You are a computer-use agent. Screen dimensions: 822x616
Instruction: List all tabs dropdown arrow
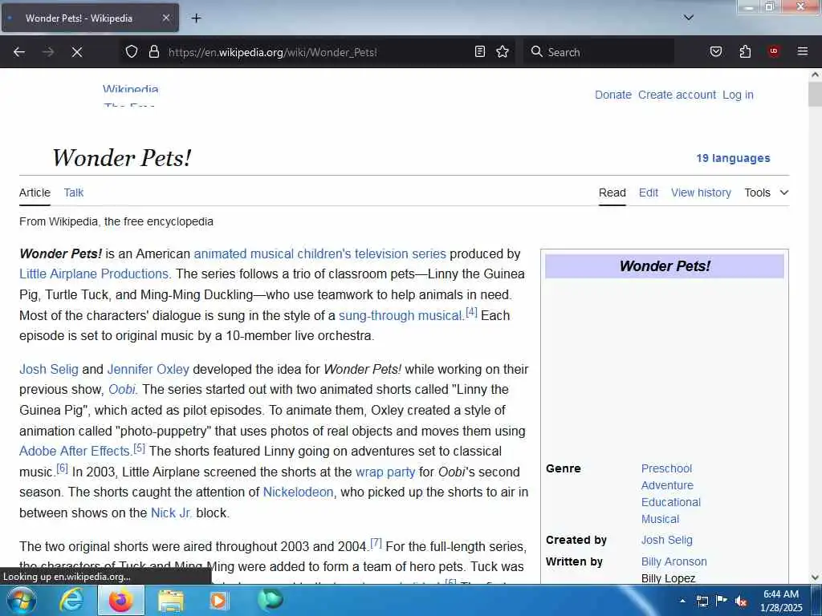[x=688, y=18]
